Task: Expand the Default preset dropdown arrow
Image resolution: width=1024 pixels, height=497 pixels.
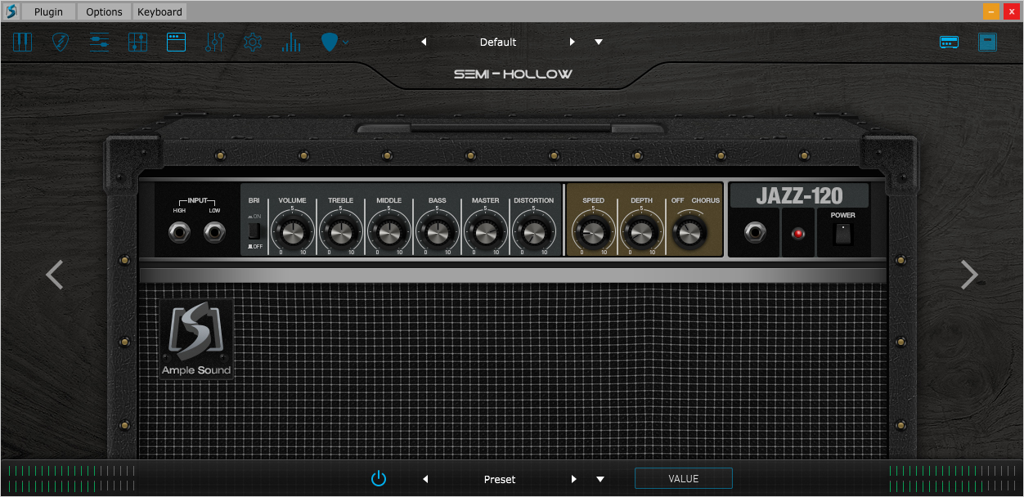Action: click(599, 42)
